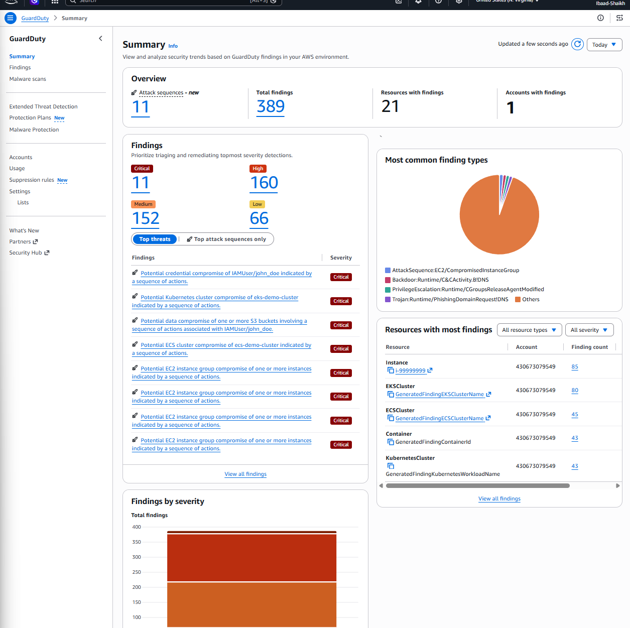Image resolution: width=630 pixels, height=628 pixels.
Task: Open the 160 High severity findings count
Action: (x=264, y=183)
